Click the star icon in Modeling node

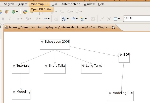tap(14, 92)
